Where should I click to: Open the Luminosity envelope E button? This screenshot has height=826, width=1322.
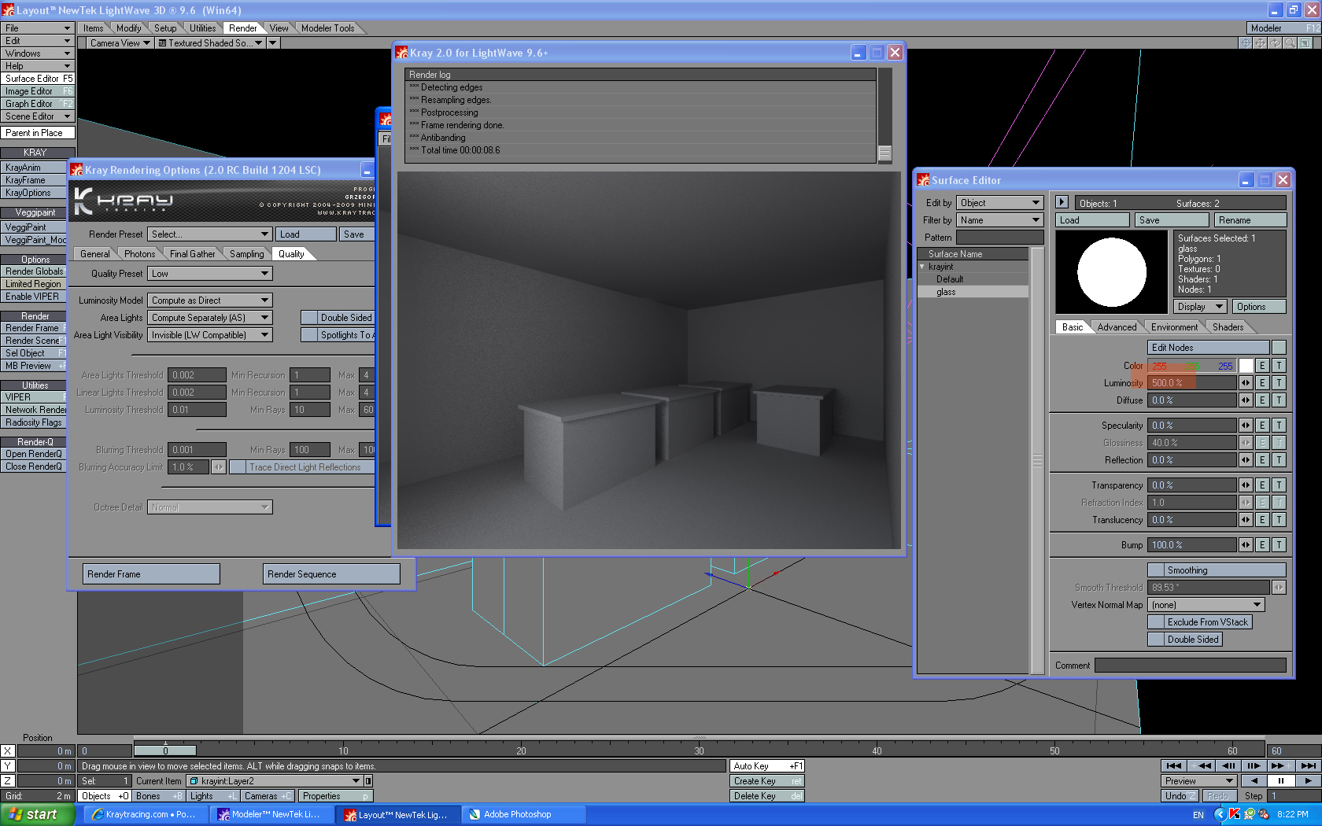(1262, 383)
